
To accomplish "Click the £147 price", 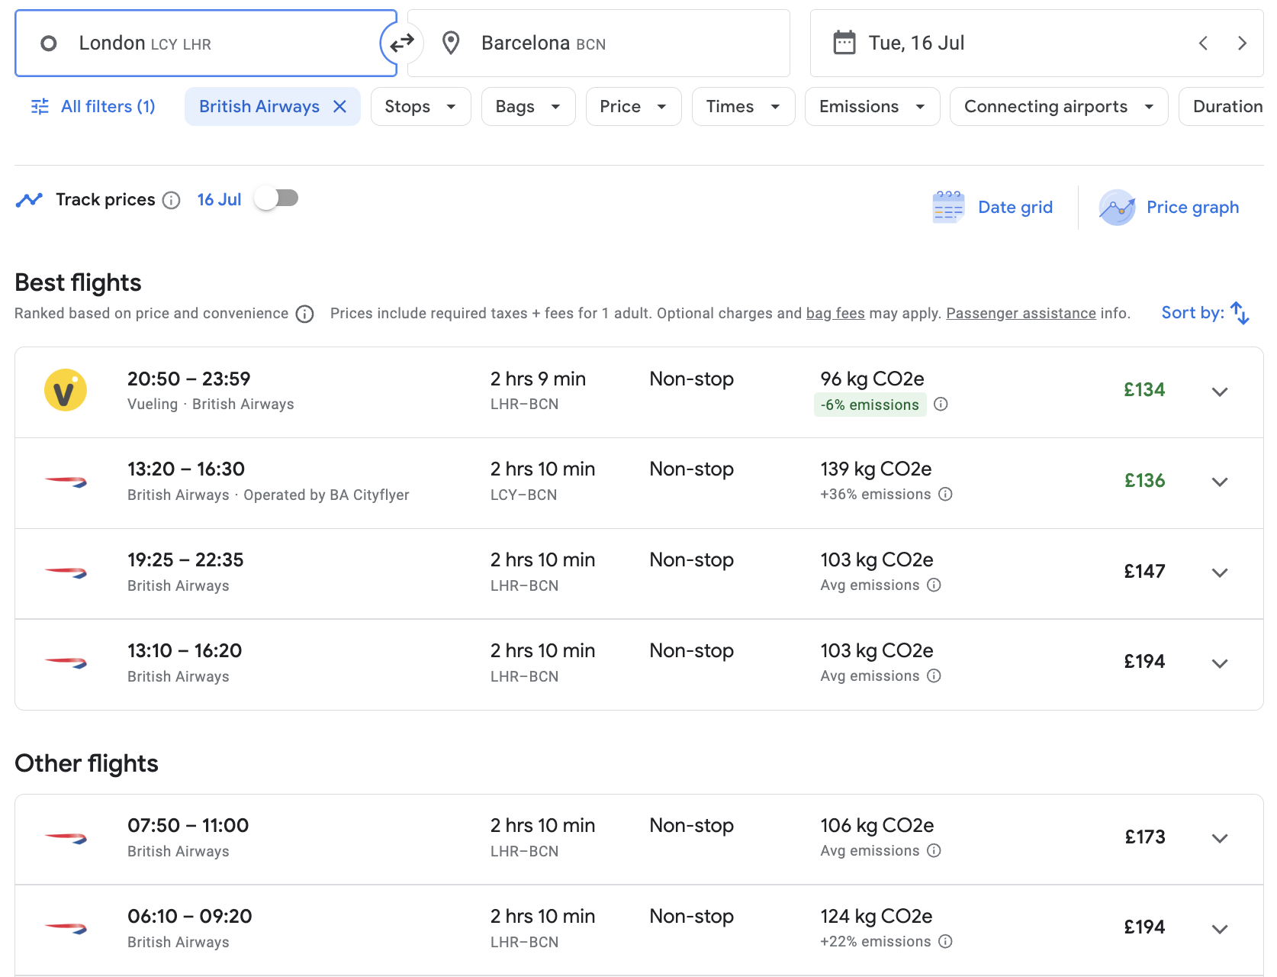I will [1144, 572].
